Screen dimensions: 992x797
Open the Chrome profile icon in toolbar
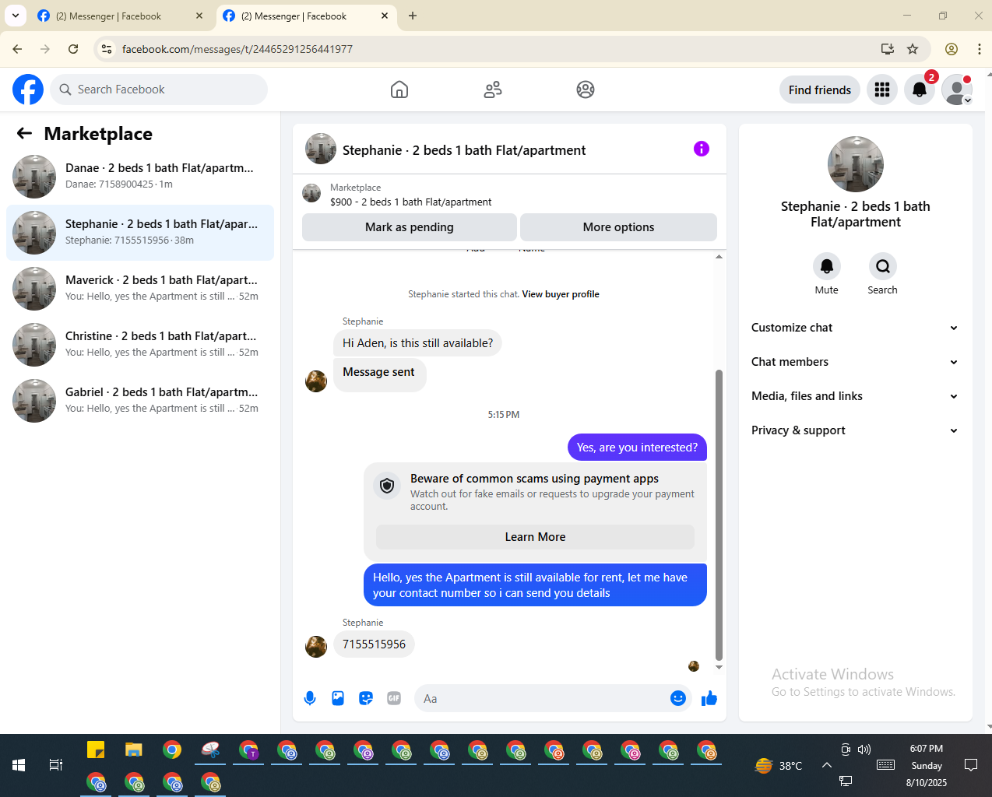(x=952, y=49)
